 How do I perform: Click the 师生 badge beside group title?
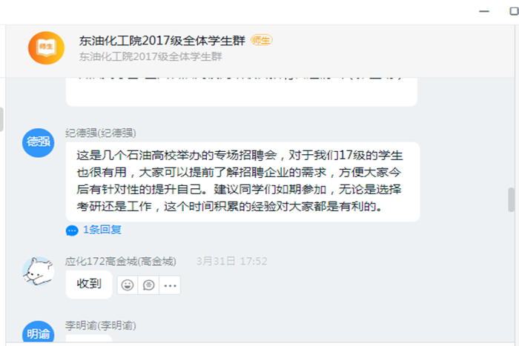coord(261,40)
